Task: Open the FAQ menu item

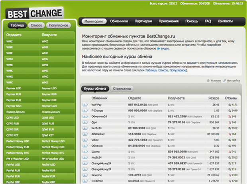Action: pyautogui.click(x=208, y=21)
